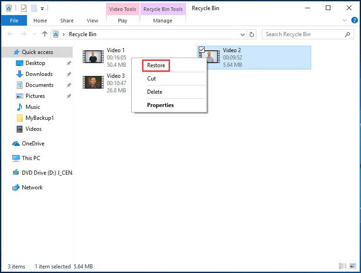Click the 3 items status text
361x273 pixels.
pyautogui.click(x=16, y=267)
